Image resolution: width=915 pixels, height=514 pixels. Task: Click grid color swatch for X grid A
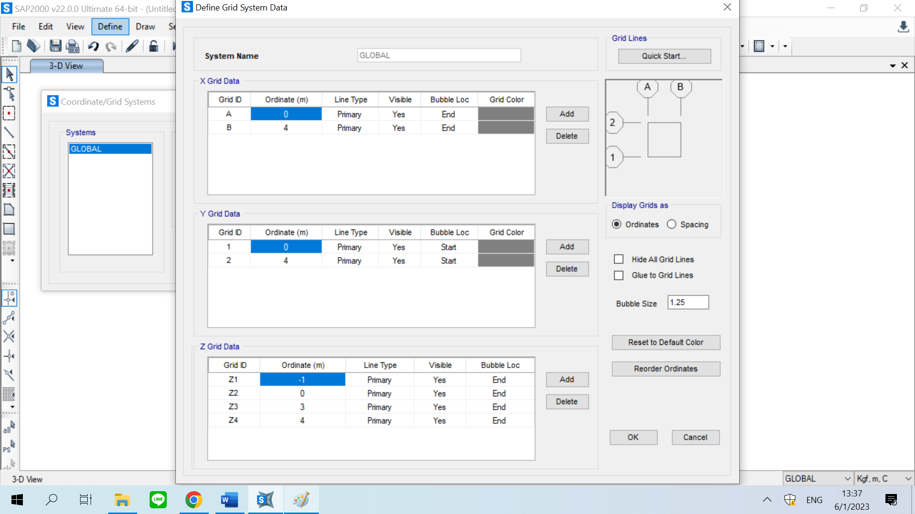(x=506, y=114)
